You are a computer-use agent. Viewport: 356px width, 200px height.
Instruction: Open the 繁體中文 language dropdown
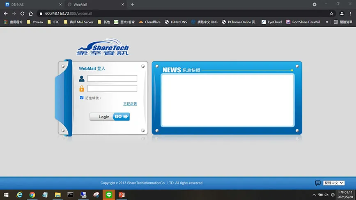click(334, 183)
